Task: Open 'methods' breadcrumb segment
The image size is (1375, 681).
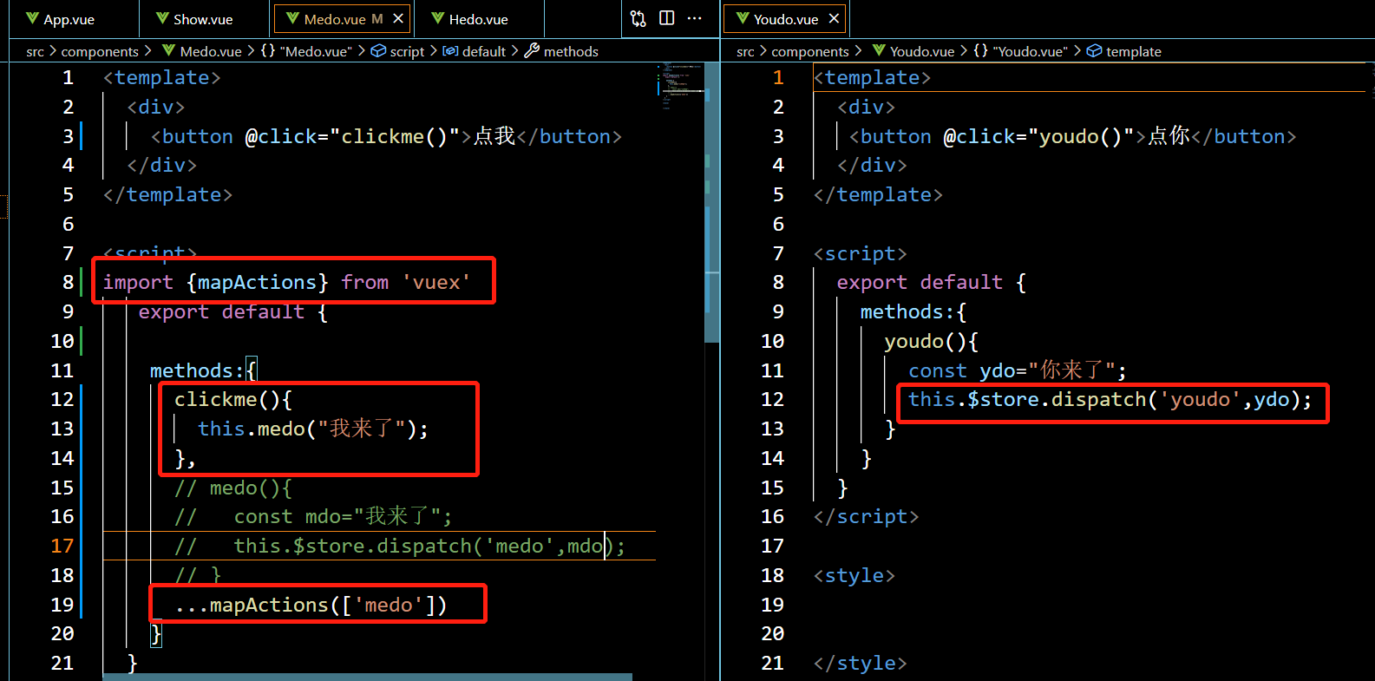Action: (x=571, y=51)
